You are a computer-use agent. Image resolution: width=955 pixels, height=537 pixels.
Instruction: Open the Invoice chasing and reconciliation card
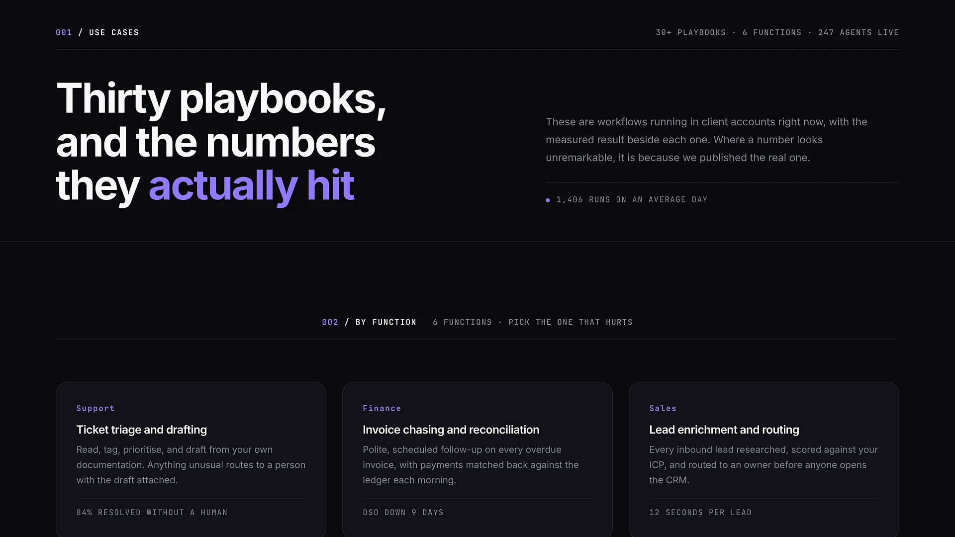[477, 459]
